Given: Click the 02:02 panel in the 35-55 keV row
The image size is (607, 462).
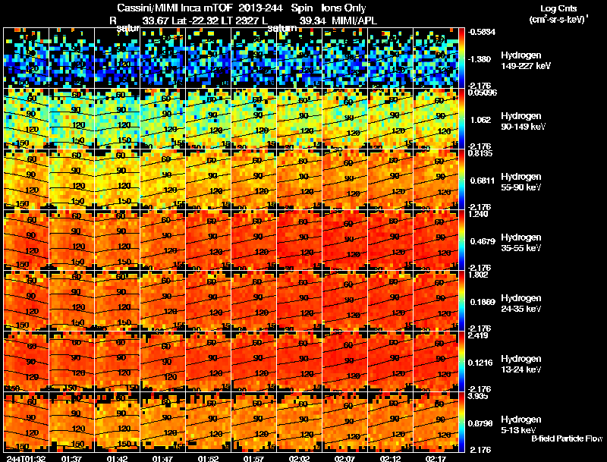Looking at the screenshot, I should (x=299, y=240).
